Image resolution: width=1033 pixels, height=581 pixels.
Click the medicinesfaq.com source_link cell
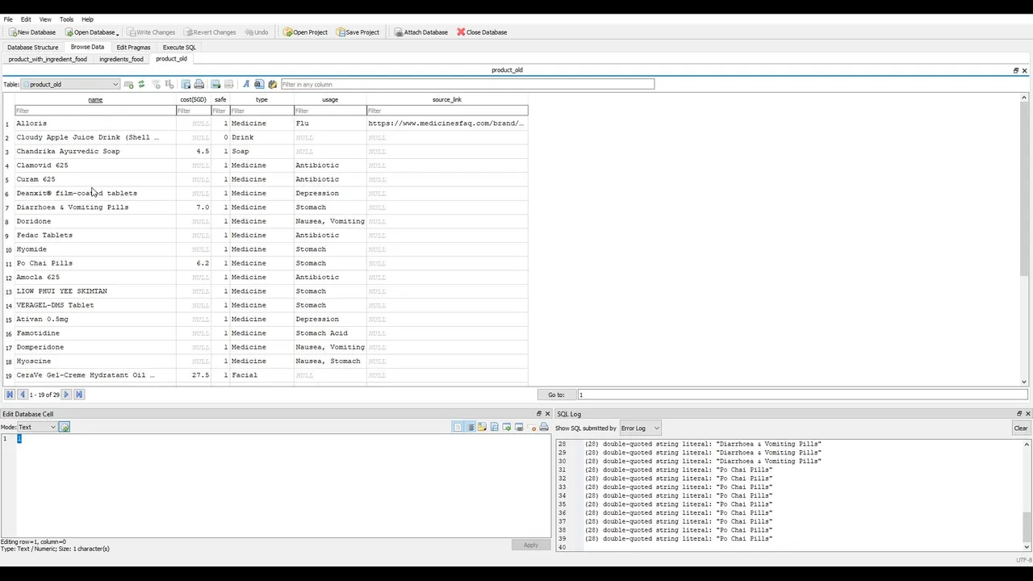pyautogui.click(x=447, y=123)
